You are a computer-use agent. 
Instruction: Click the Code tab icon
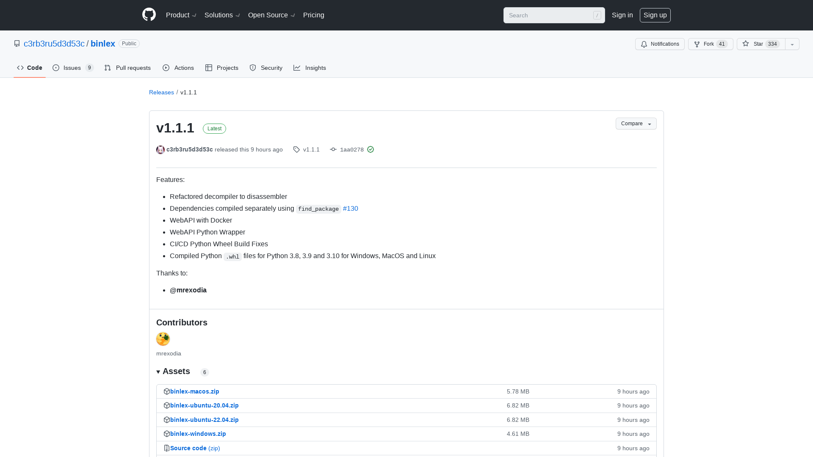[x=20, y=68]
